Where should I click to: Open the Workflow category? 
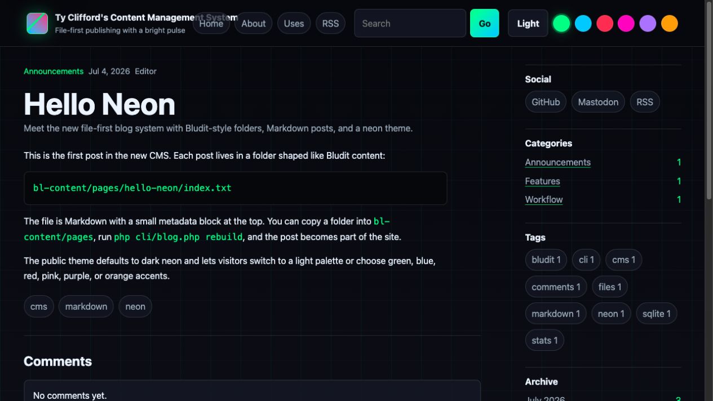[544, 199]
